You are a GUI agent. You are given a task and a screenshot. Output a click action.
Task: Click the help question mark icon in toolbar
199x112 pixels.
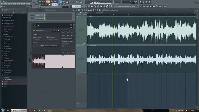point(150,2)
